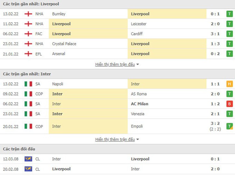Click the red B loss badge for AC Milan match
The width and height of the screenshot is (235, 176).
(x=230, y=104)
